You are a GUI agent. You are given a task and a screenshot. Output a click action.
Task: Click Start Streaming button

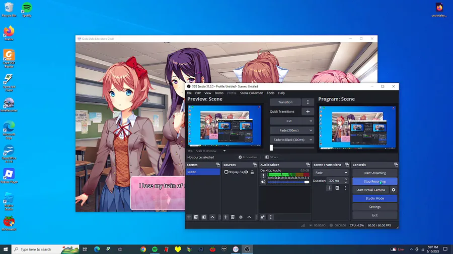tap(374, 173)
